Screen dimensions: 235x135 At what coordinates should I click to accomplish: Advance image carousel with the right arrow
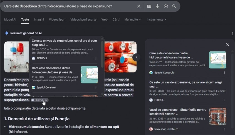136,57
